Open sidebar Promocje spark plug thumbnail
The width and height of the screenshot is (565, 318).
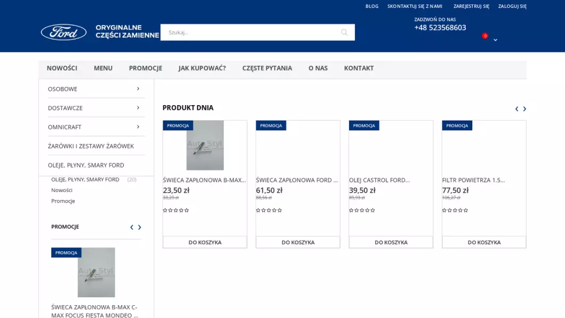(x=96, y=272)
